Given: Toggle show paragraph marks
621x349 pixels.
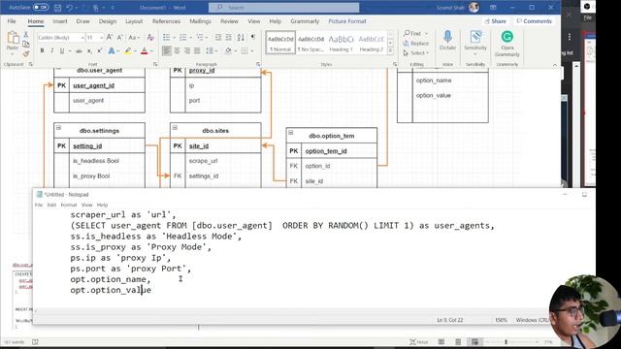Looking at the screenshot, I should click(253, 37).
